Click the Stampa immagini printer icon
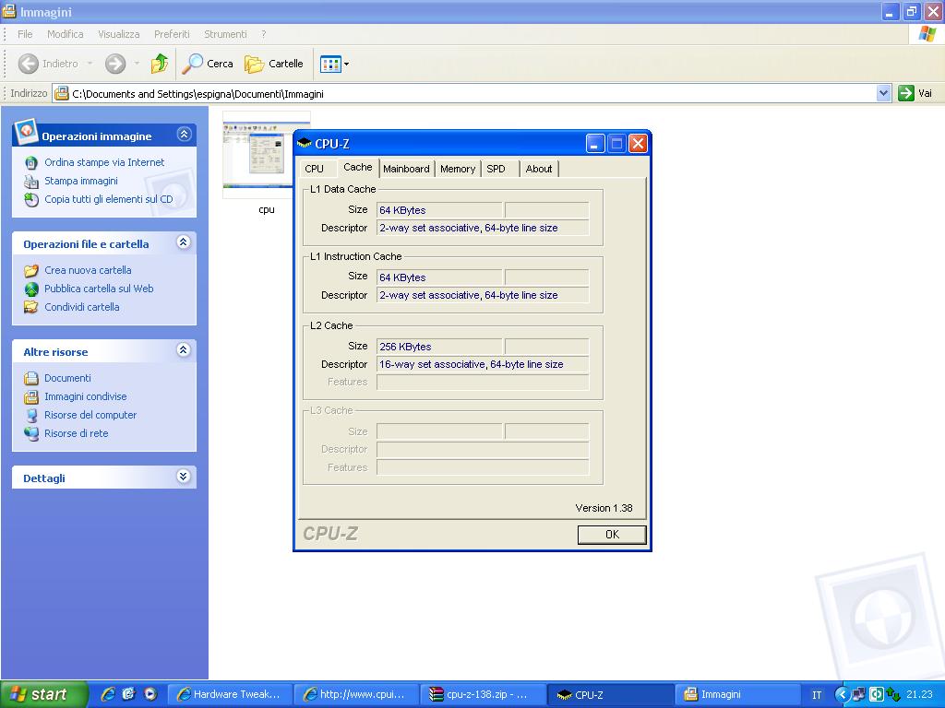 pyautogui.click(x=31, y=181)
